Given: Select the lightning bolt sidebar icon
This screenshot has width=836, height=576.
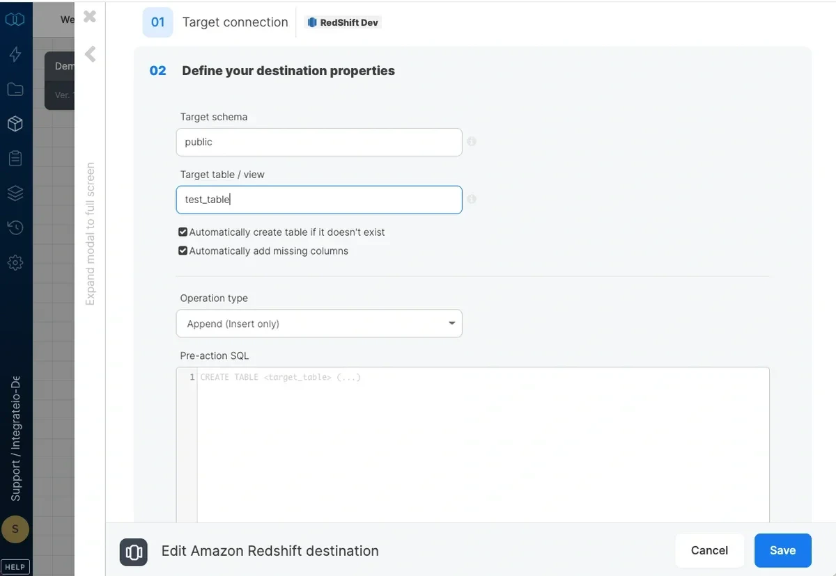Looking at the screenshot, I should [x=15, y=54].
